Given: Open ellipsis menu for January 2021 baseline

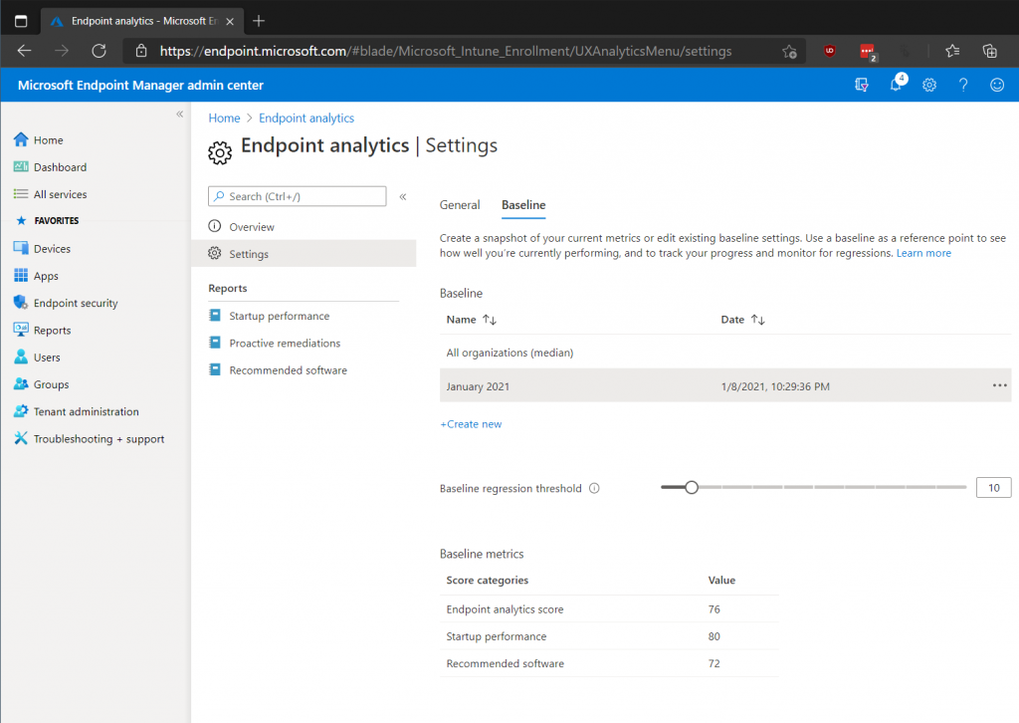Looking at the screenshot, I should pos(999,385).
